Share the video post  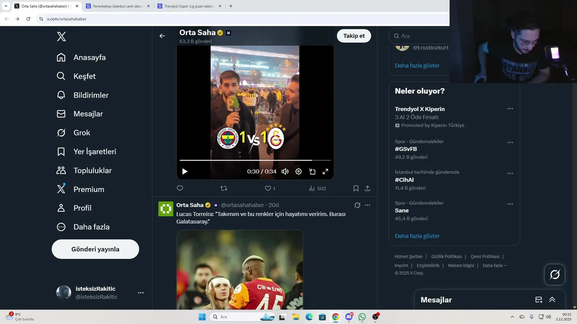pos(367,189)
